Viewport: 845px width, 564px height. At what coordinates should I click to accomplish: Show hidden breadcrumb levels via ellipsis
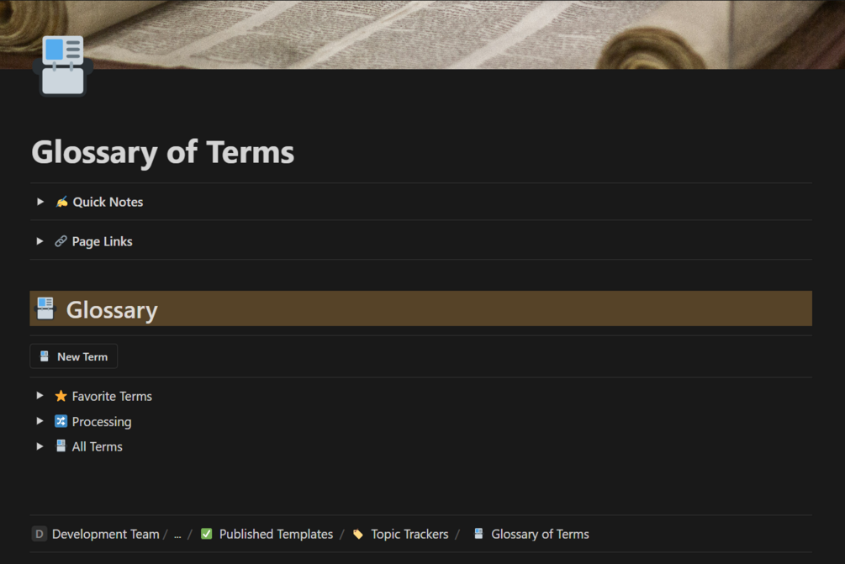(177, 535)
